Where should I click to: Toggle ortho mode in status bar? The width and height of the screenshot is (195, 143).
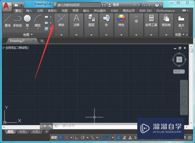tap(77, 138)
